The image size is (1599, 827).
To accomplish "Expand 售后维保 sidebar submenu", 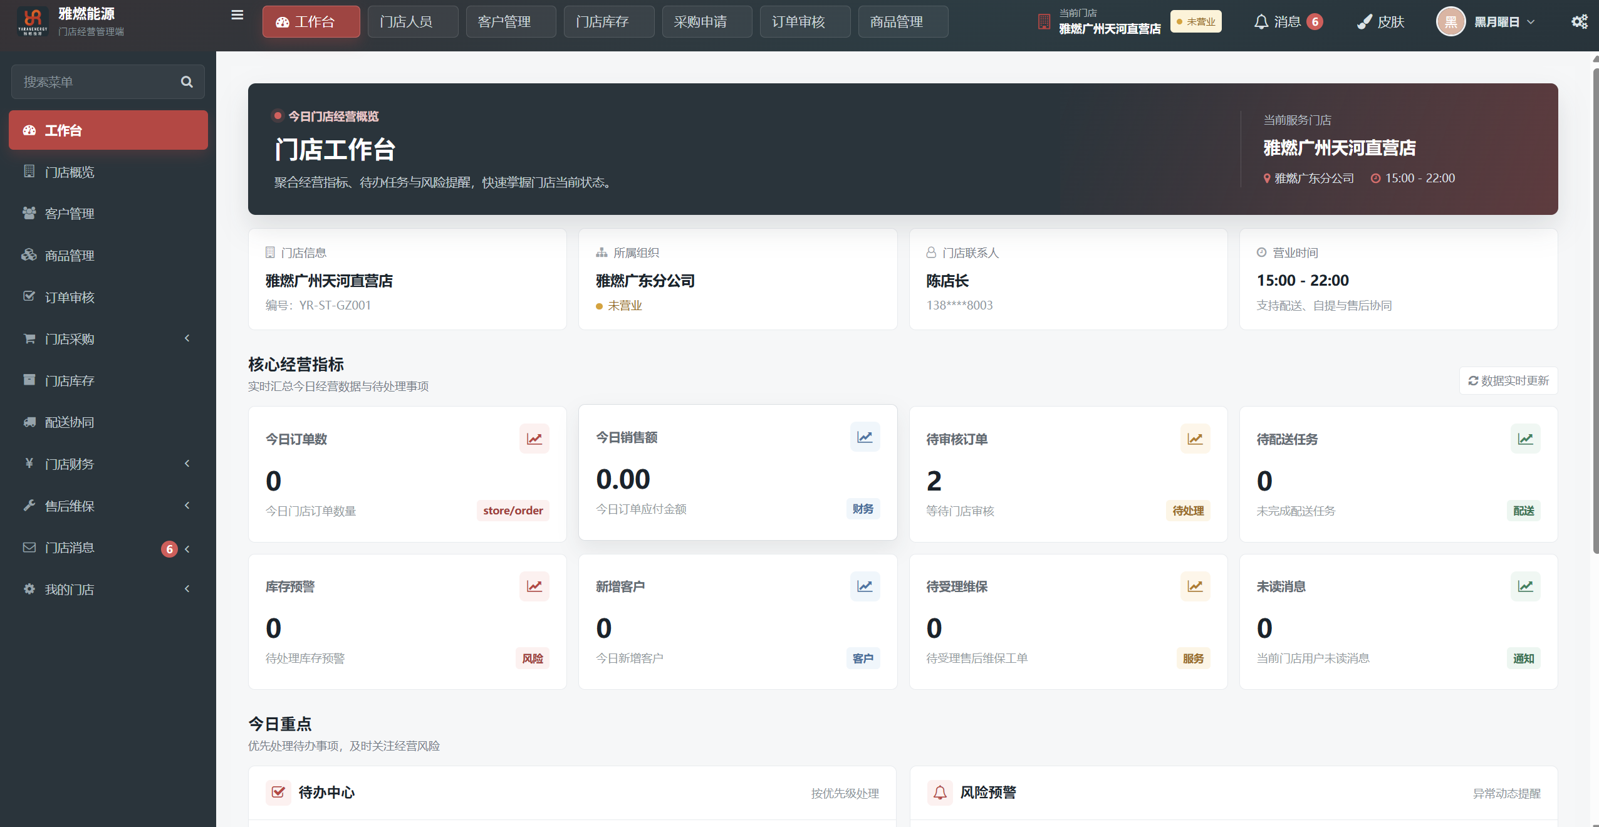I will pyautogui.click(x=187, y=506).
